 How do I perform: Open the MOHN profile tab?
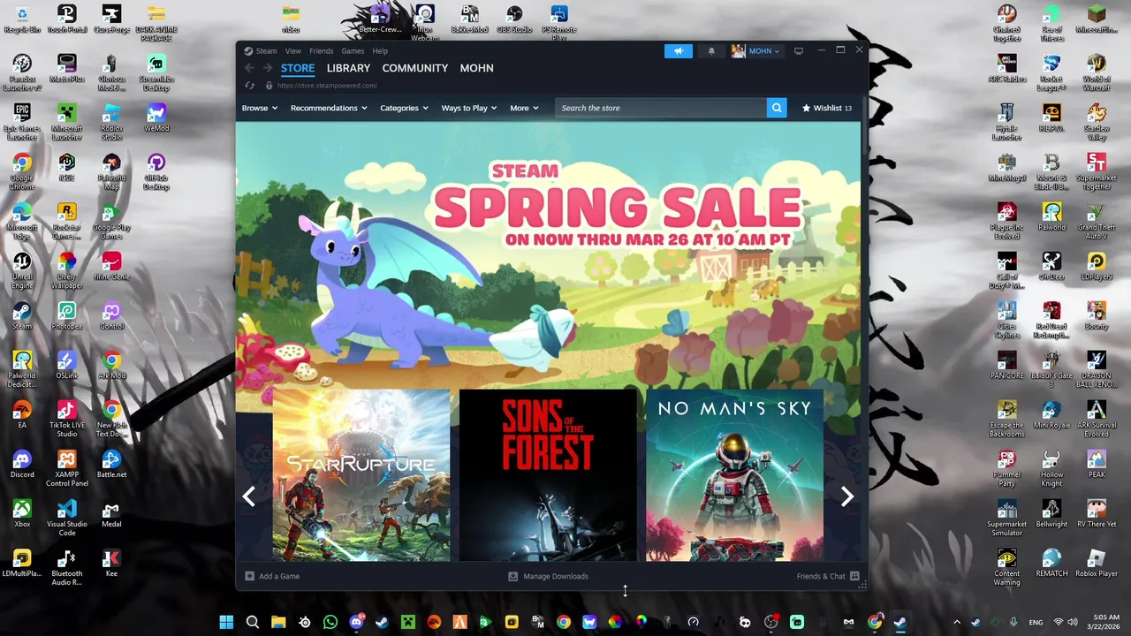(x=476, y=68)
